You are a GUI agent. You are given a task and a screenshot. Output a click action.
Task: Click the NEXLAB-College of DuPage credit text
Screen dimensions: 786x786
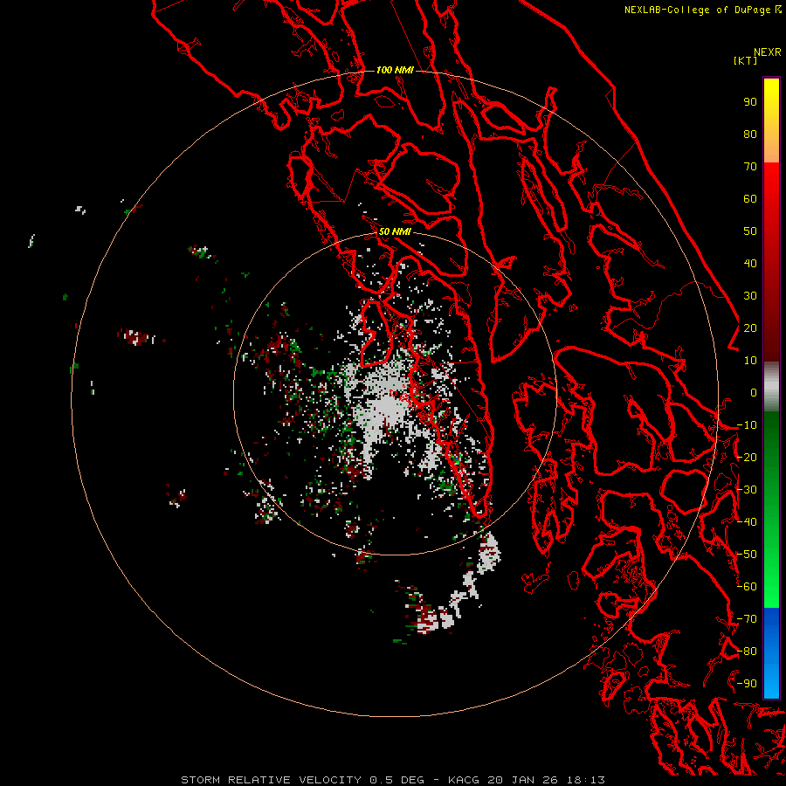point(703,10)
